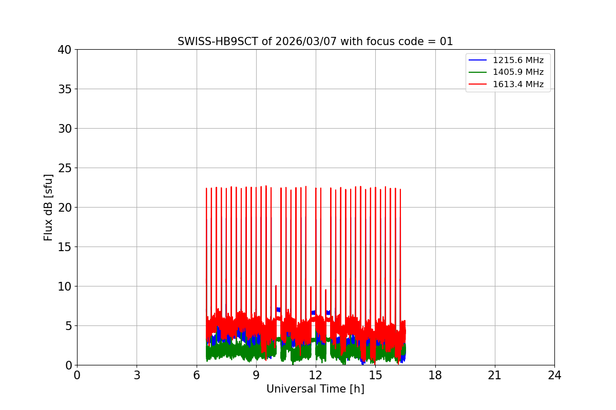616x410 pixels.
Task: Click the Universal Time [h] axis label
Action: pos(315,389)
